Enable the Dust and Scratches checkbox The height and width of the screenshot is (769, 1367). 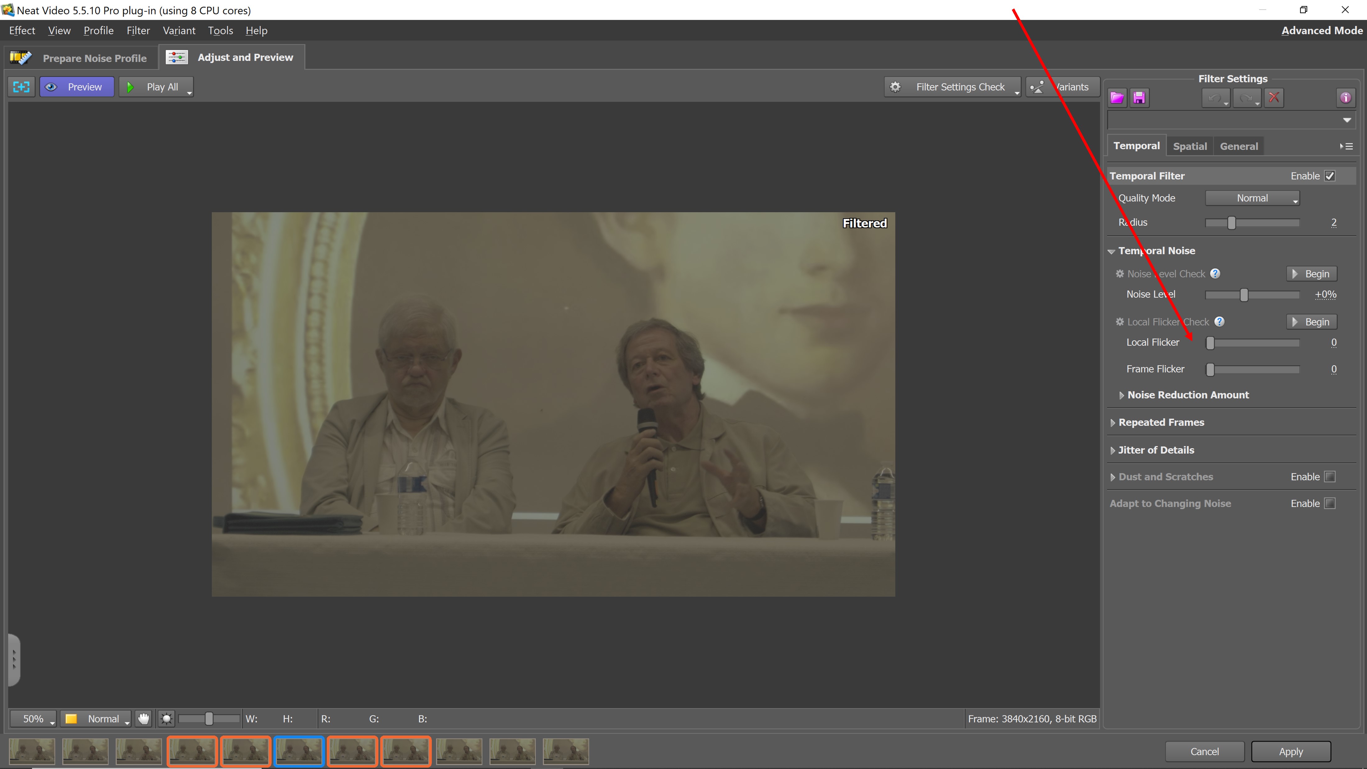1329,477
